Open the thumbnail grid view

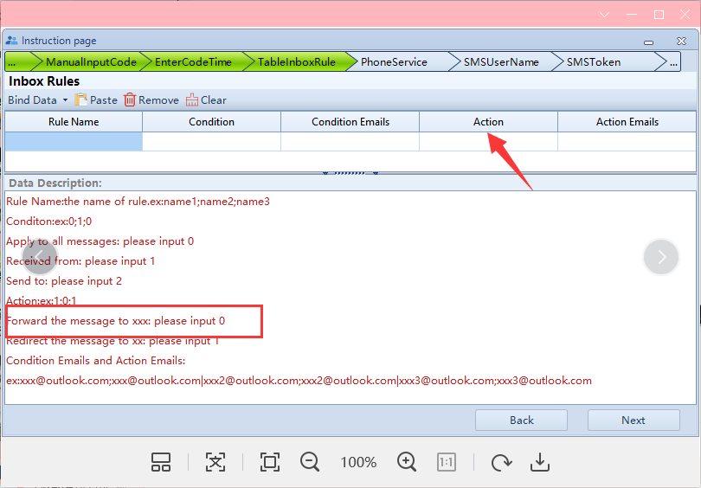pos(161,462)
